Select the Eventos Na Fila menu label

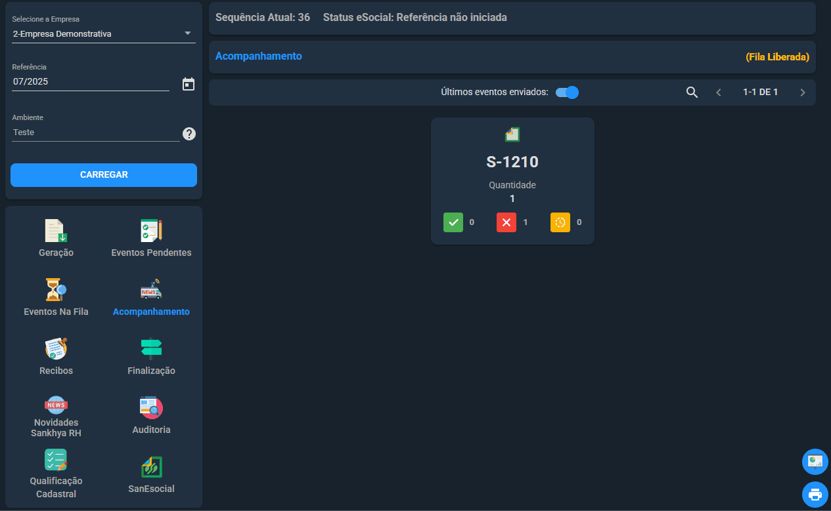coord(56,312)
